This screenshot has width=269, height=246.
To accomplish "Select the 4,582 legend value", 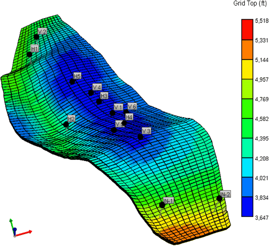I will [x=262, y=119].
